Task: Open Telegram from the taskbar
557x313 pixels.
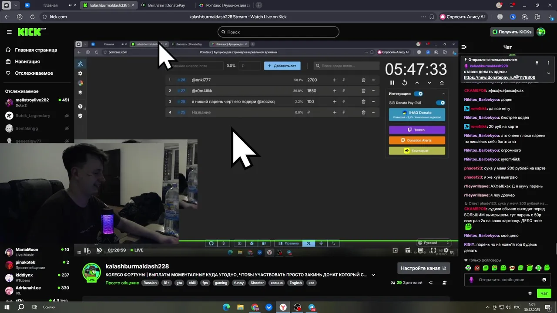Action: click(x=312, y=307)
